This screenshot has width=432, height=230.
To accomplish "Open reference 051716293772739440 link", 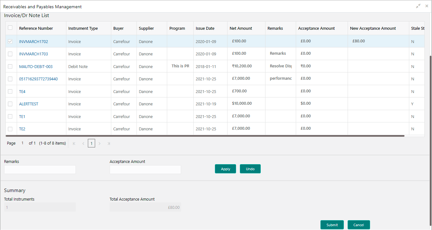I will click(x=38, y=79).
